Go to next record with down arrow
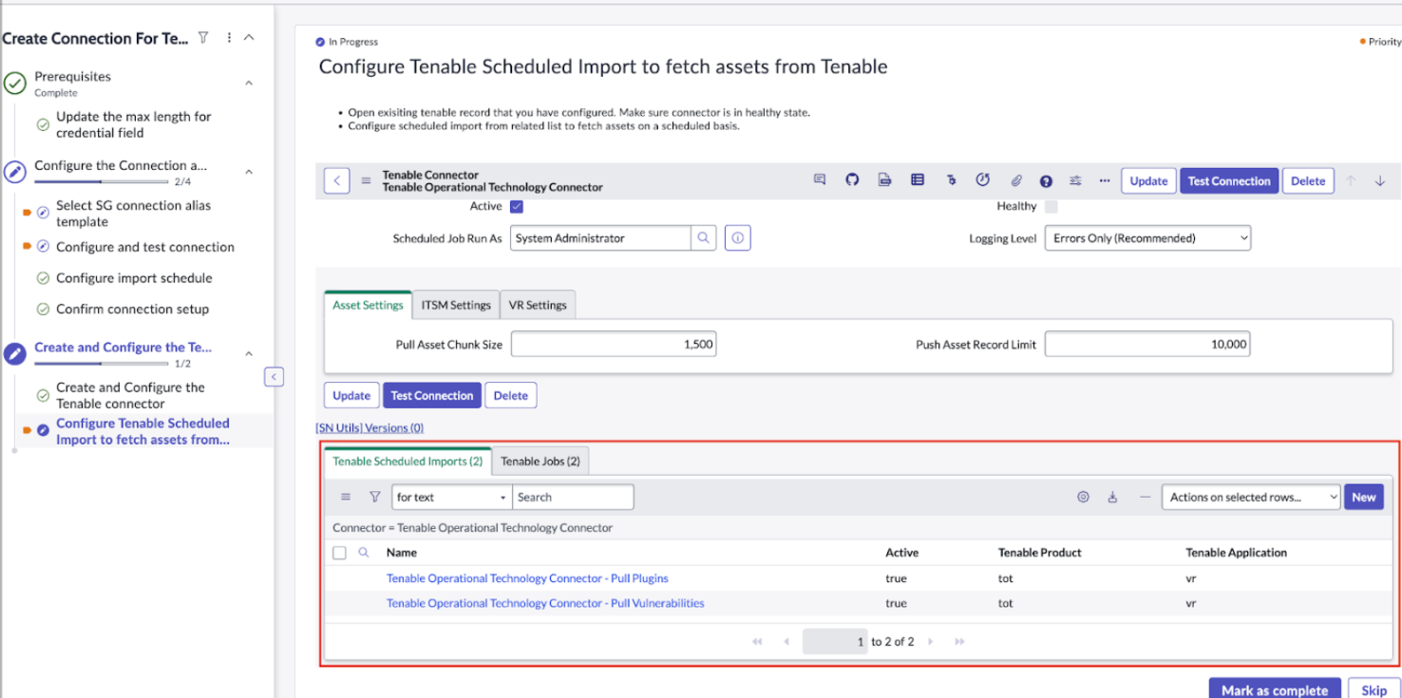1402x698 pixels. (1379, 180)
